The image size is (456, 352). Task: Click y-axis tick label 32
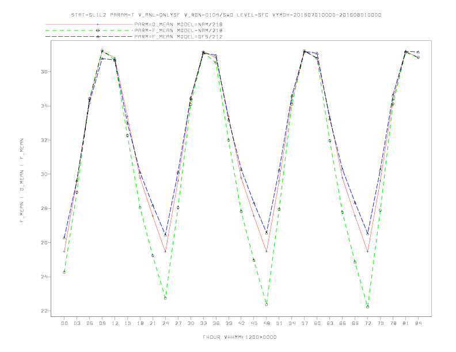44,140
